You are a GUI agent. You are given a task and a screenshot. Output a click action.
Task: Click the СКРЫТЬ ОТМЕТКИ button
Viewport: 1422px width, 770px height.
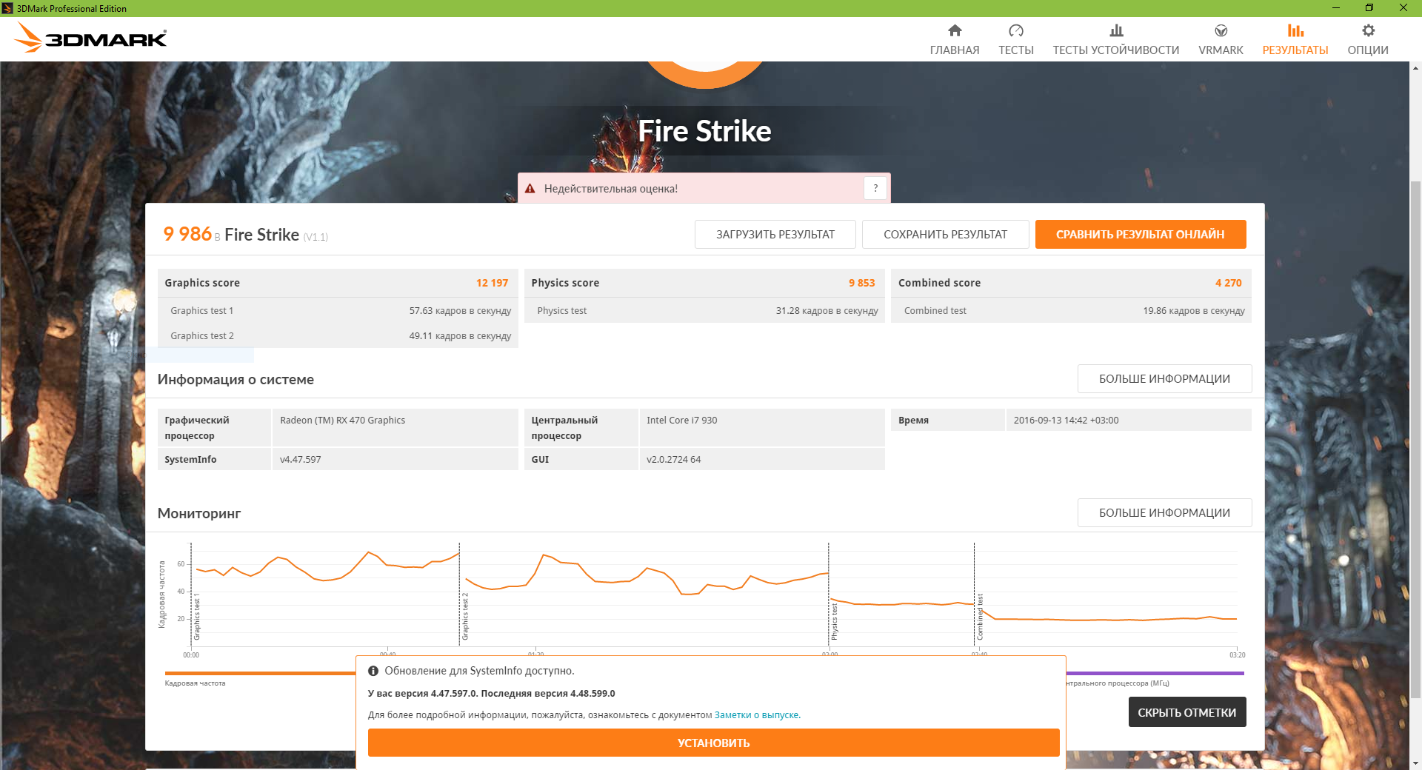pos(1187,712)
